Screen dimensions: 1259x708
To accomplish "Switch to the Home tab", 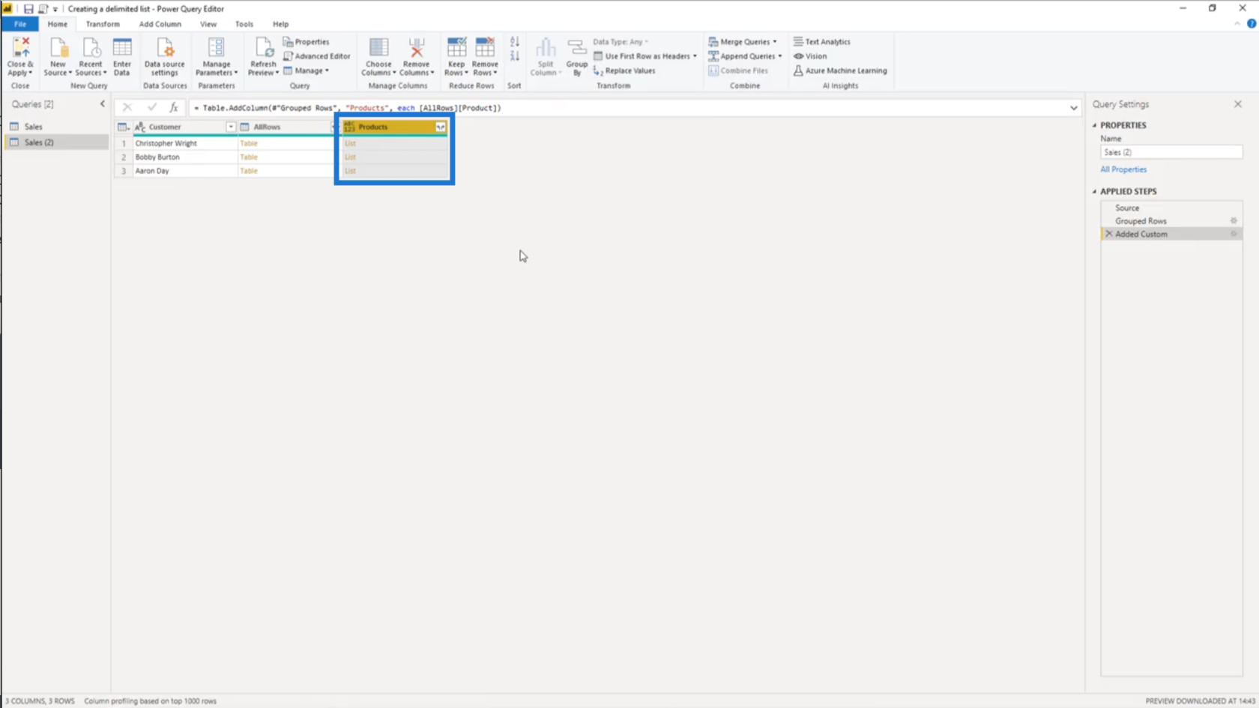I will pos(58,24).
